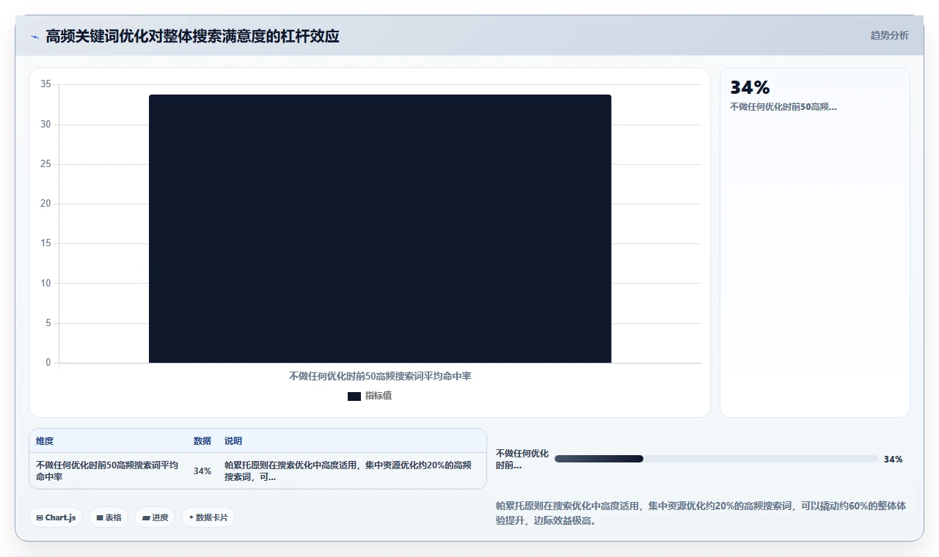Select the 表格 chip
This screenshot has height=557, width=939.
109,517
